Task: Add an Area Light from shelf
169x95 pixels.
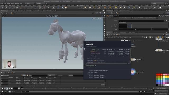Action: click(x=94, y=8)
